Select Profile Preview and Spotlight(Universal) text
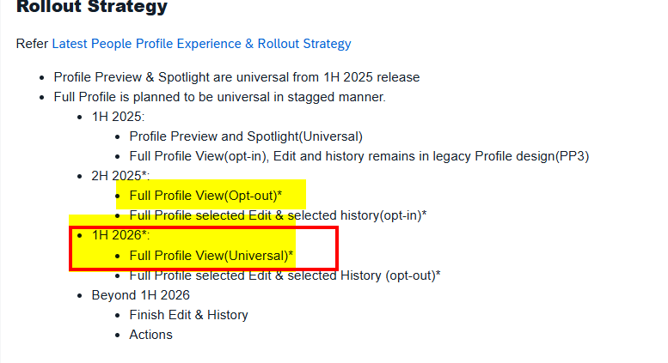This screenshot has width=668, height=363. click(246, 136)
